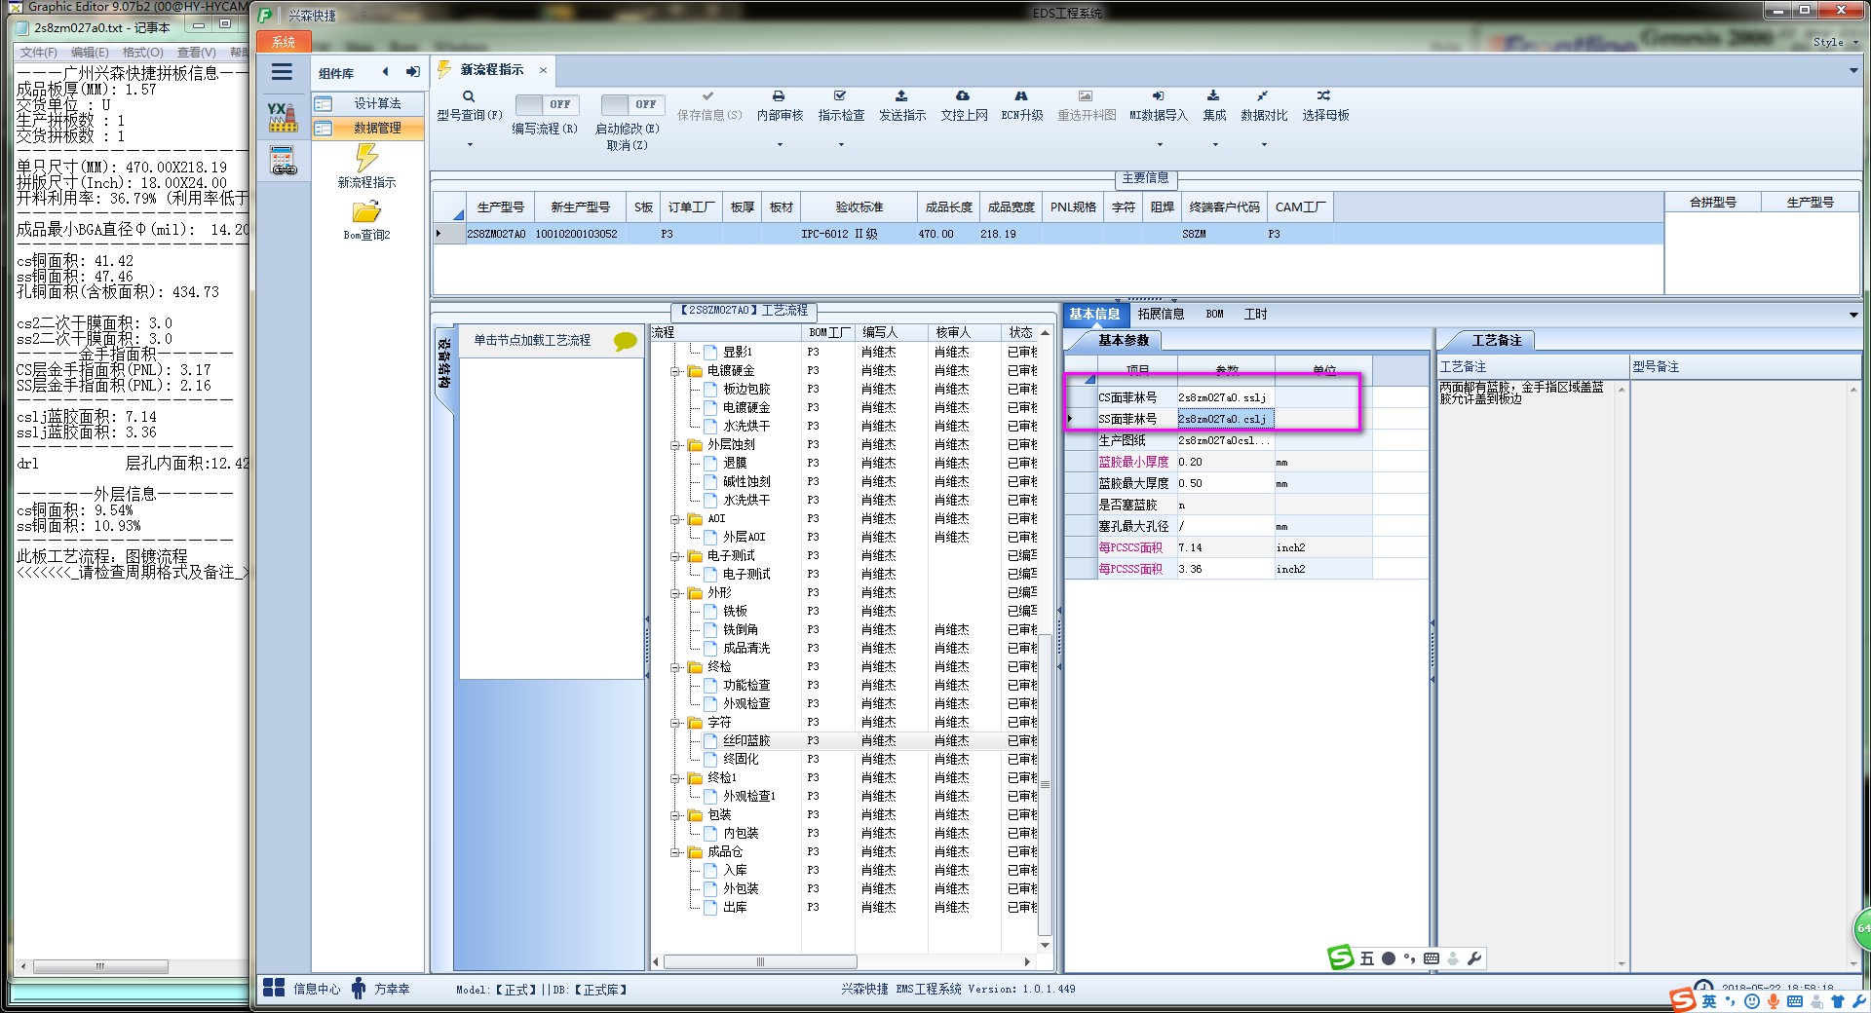Switch to the 工时 tab
This screenshot has height=1013, width=1871.
(1255, 314)
